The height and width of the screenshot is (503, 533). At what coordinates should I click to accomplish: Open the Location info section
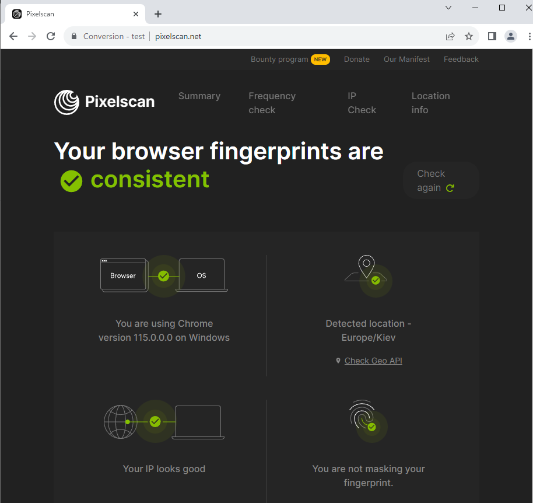[431, 103]
